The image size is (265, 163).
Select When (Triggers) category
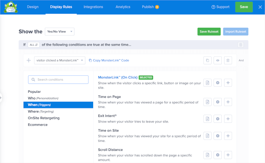click(58, 105)
